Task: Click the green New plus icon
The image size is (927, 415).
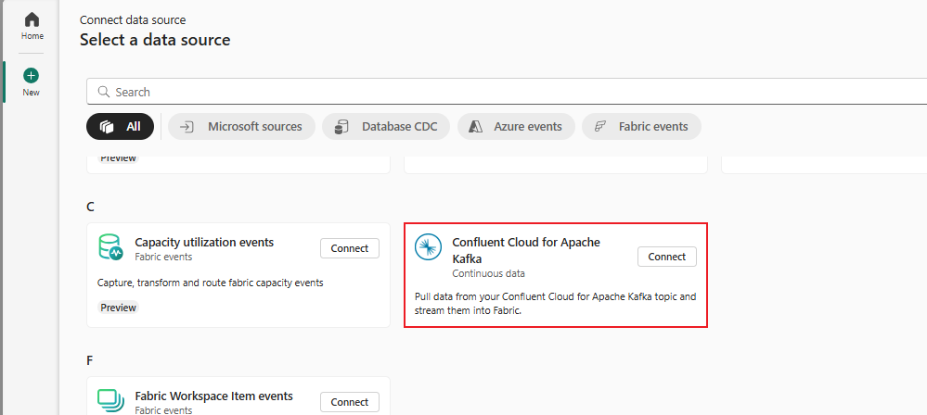Action: (32, 75)
